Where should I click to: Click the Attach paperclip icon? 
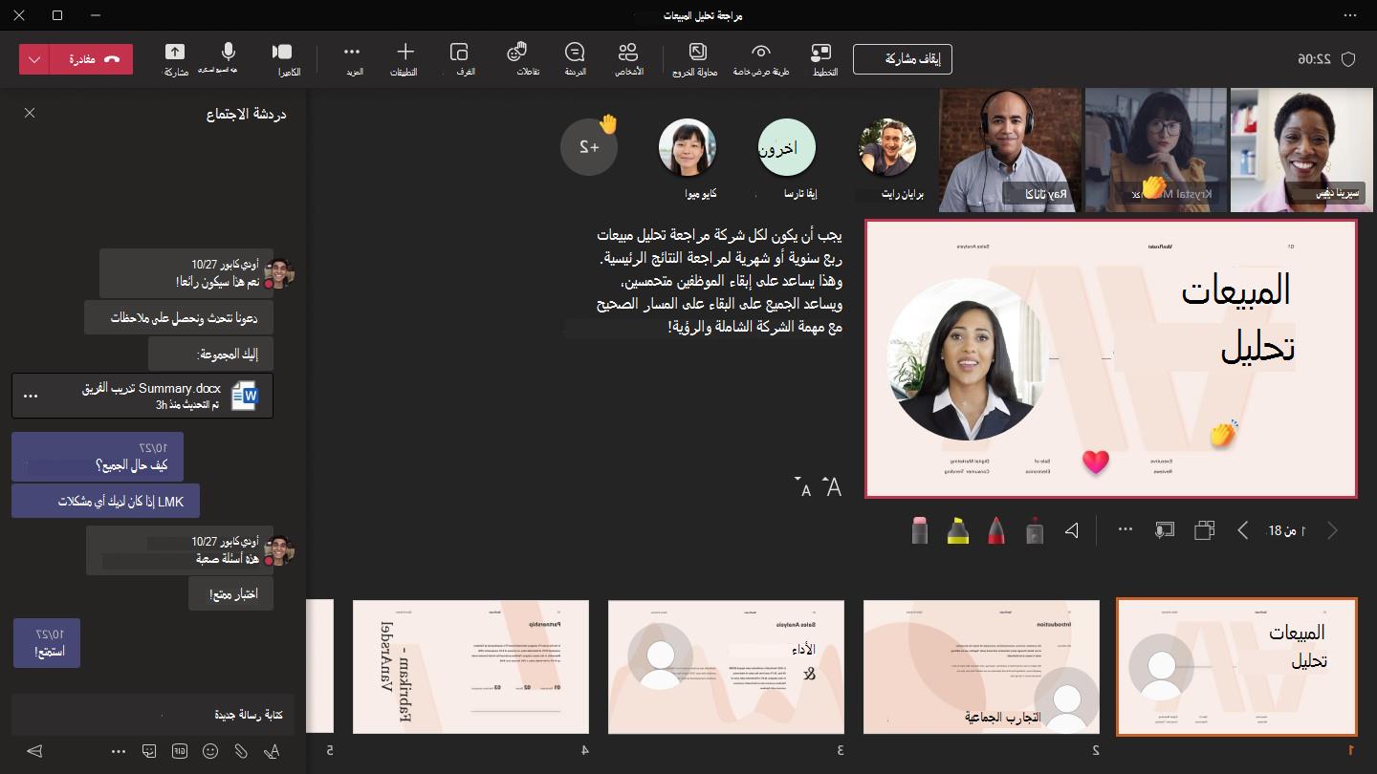tap(241, 751)
